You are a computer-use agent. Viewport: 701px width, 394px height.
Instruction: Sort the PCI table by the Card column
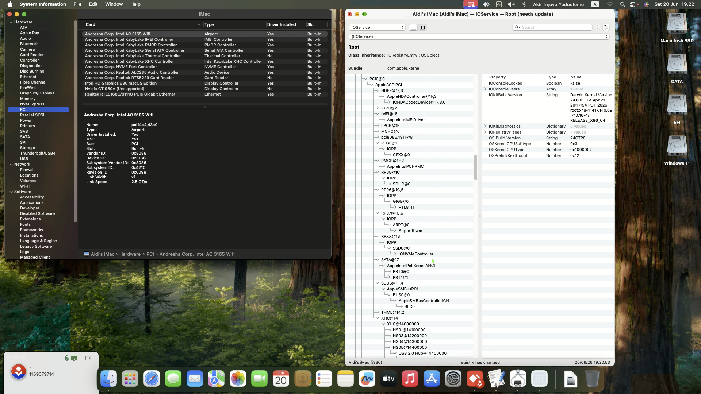tap(142, 24)
